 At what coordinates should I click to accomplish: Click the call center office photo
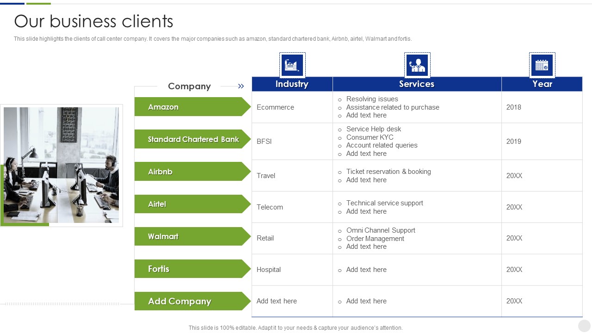(61, 165)
